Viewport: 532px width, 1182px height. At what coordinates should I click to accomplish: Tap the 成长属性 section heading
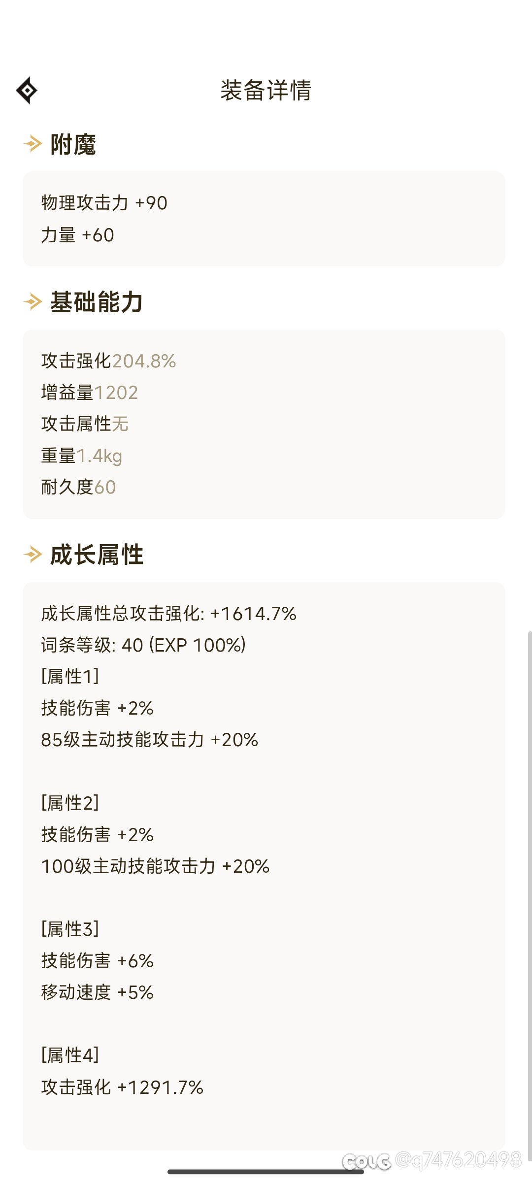point(97,555)
